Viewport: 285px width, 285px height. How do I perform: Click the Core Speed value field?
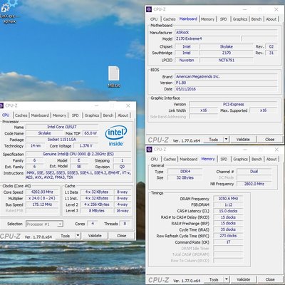(x=42, y=192)
